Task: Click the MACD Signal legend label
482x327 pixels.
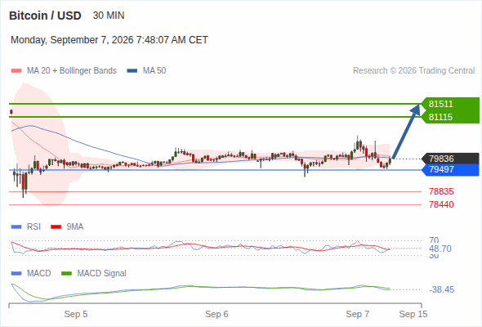Action: click(102, 274)
